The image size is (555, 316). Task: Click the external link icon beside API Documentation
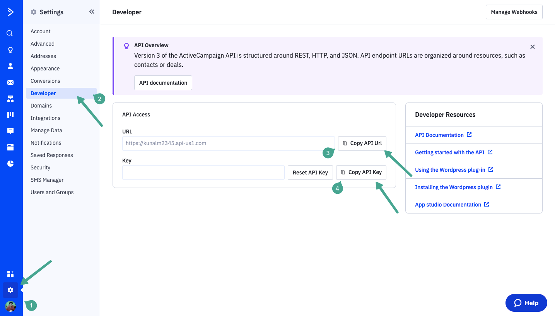(x=469, y=135)
